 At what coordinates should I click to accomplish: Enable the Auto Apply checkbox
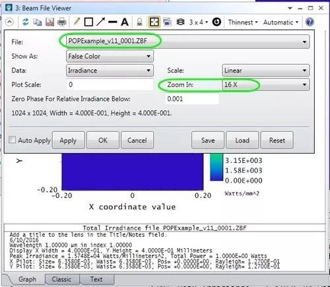pyautogui.click(x=12, y=140)
